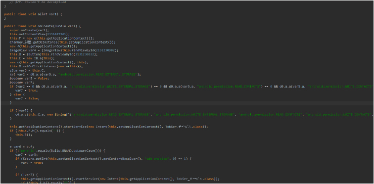This screenshot has height=184, width=374.
Task: Click the "this.B();" call line
Action: (x=23, y=135)
